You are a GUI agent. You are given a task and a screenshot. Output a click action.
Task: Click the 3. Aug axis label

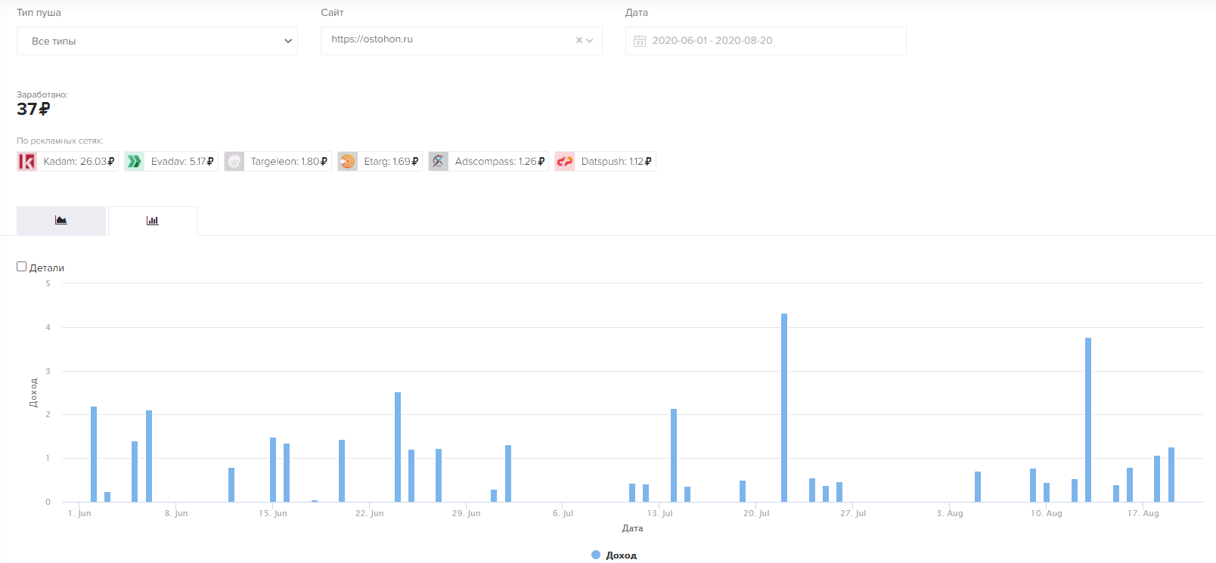pyautogui.click(x=950, y=513)
